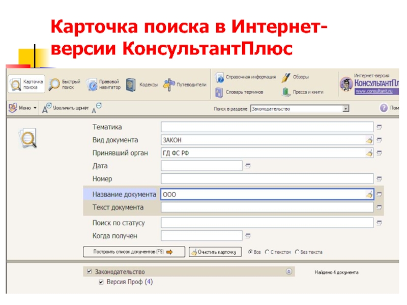Open the list icon next to Дата
The width and height of the screenshot is (407, 305).
tap(248, 166)
